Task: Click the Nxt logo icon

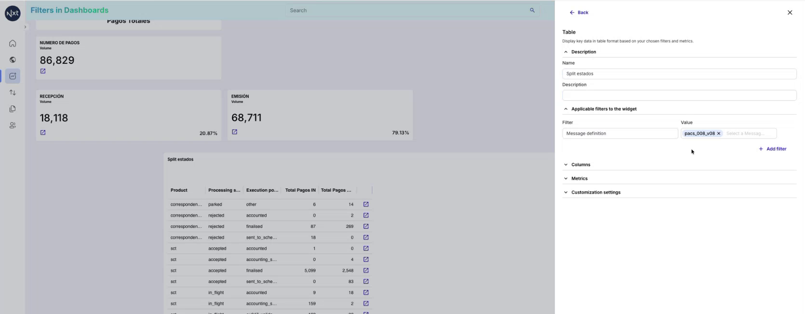Action: coord(13,13)
